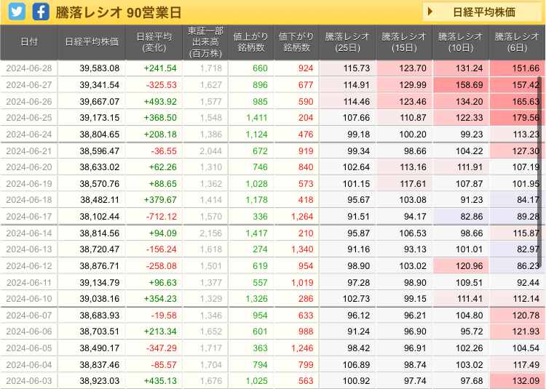Select the date 2024-06-03
This screenshot has width=546, height=389.
[x=29, y=380]
